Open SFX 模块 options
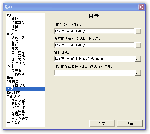 [x=18, y=59]
